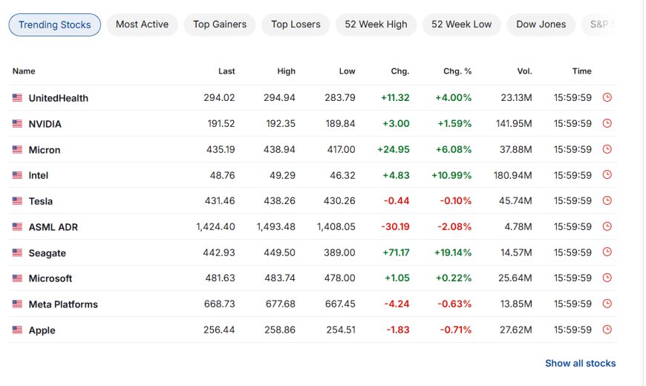Open the Tesla stock link

pos(41,201)
